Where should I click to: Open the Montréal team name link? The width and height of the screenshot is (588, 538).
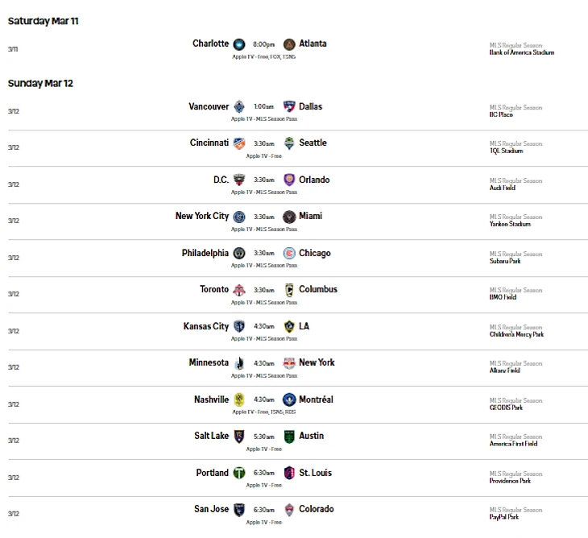pos(316,399)
